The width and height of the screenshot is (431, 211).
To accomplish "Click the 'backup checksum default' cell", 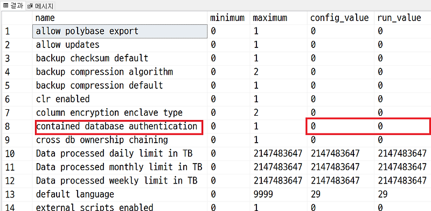I will click(120, 58).
